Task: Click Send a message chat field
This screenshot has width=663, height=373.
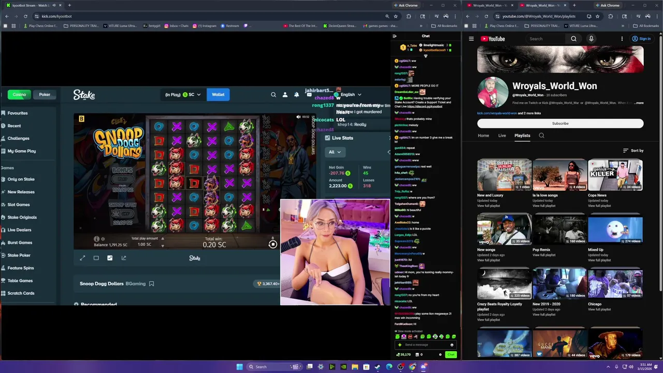Action: pos(425,345)
